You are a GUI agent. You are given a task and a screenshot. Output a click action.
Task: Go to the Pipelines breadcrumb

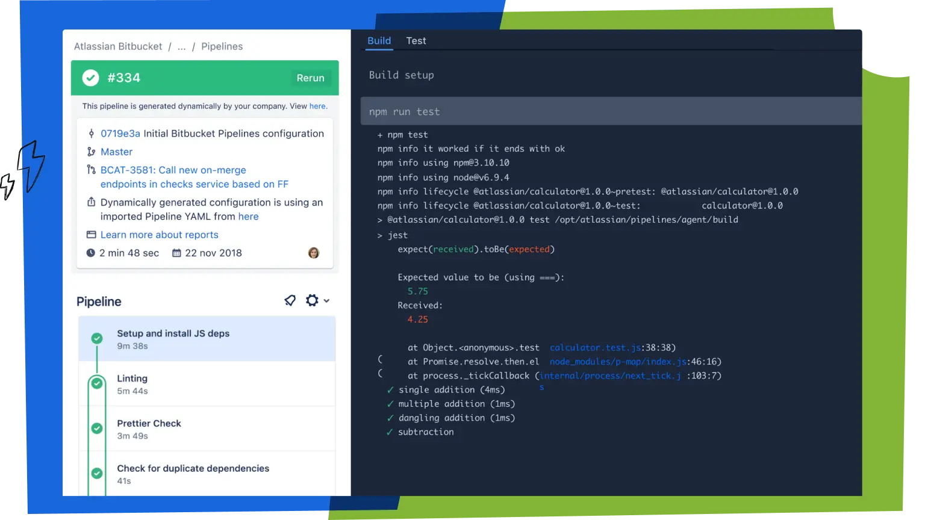pos(222,46)
